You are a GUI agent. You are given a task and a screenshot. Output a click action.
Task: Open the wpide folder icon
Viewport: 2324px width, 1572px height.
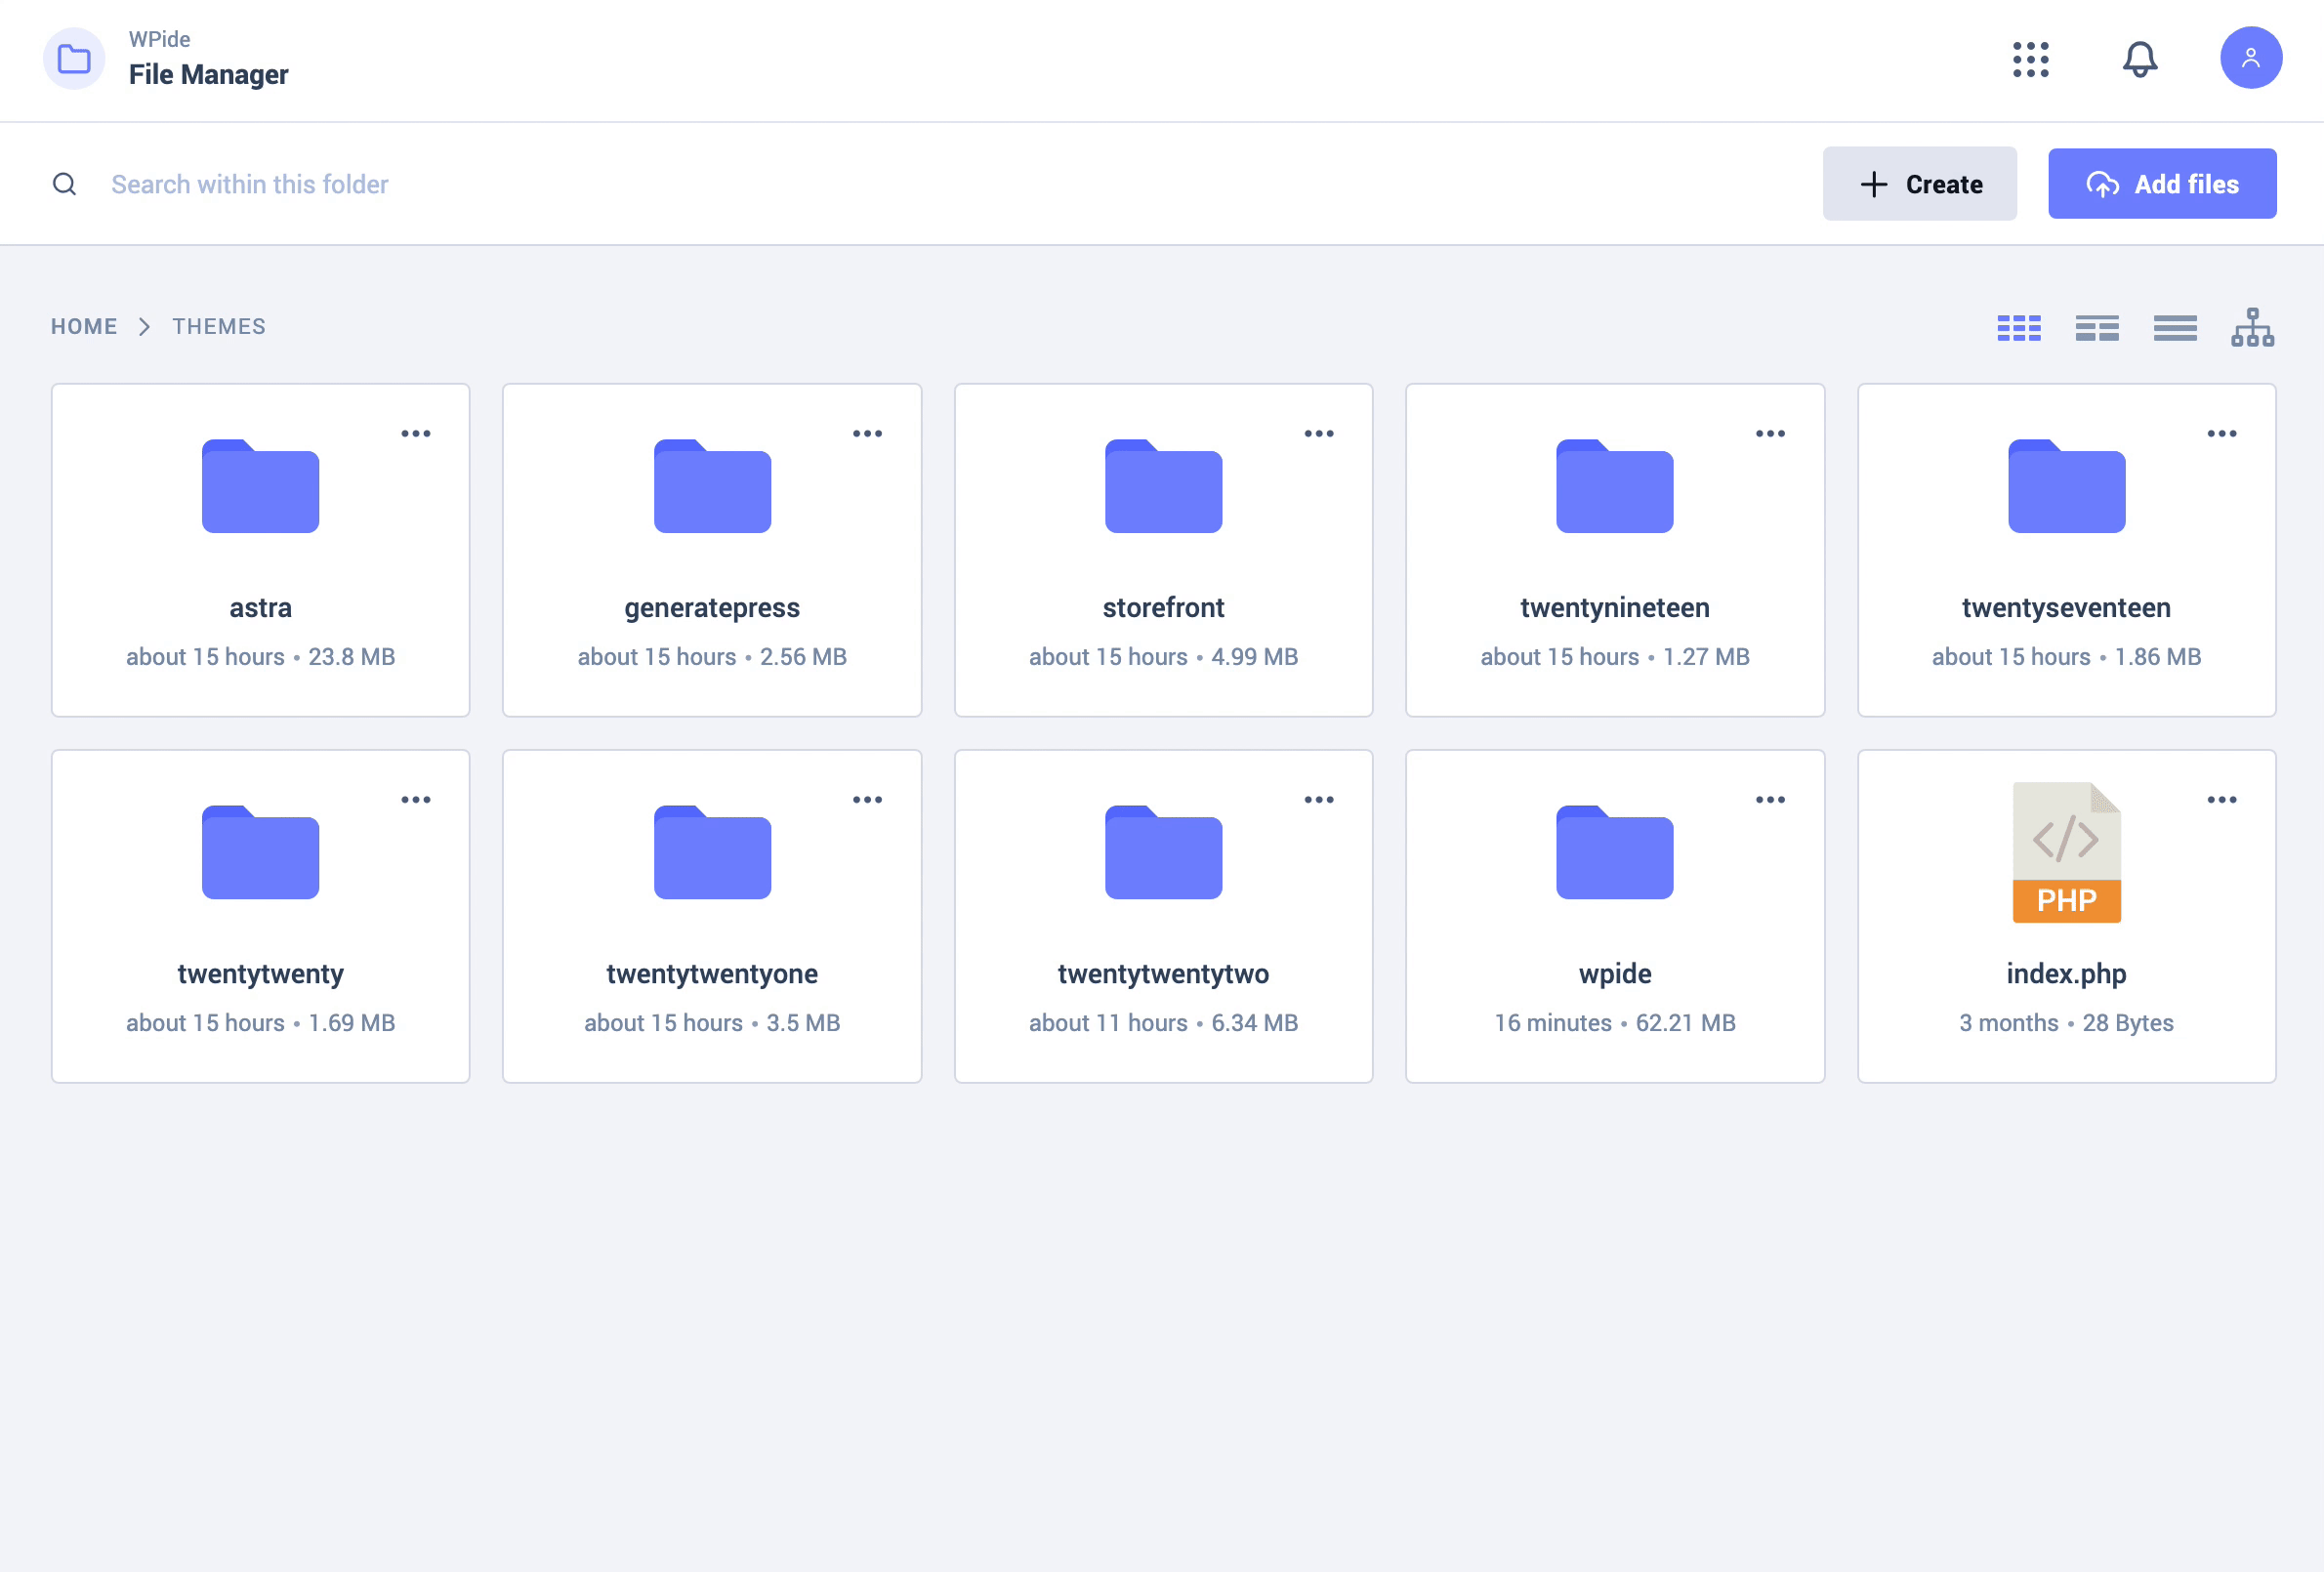tap(1615, 852)
